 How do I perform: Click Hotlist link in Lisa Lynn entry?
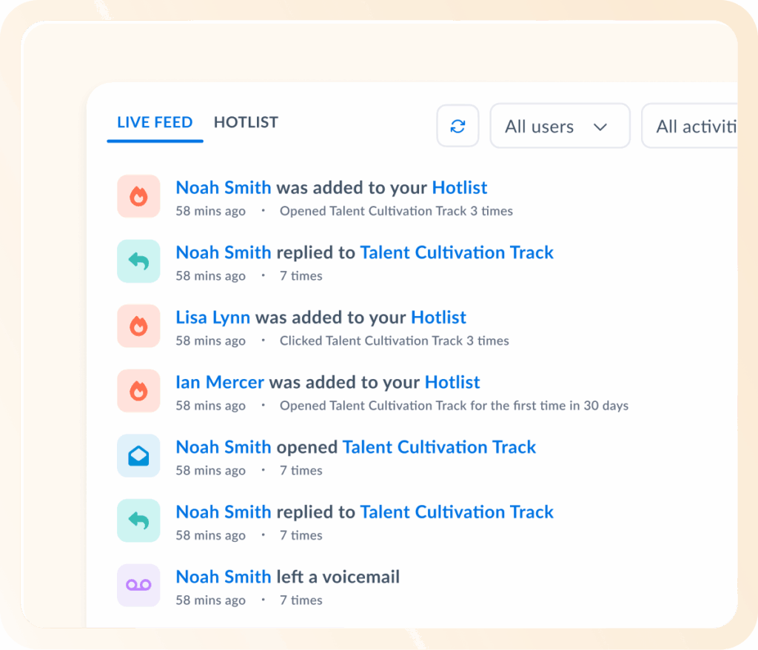[439, 318]
